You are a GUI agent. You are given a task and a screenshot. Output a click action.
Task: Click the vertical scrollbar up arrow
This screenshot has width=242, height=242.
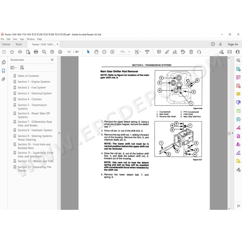pyautogui.click(x=229, y=58)
